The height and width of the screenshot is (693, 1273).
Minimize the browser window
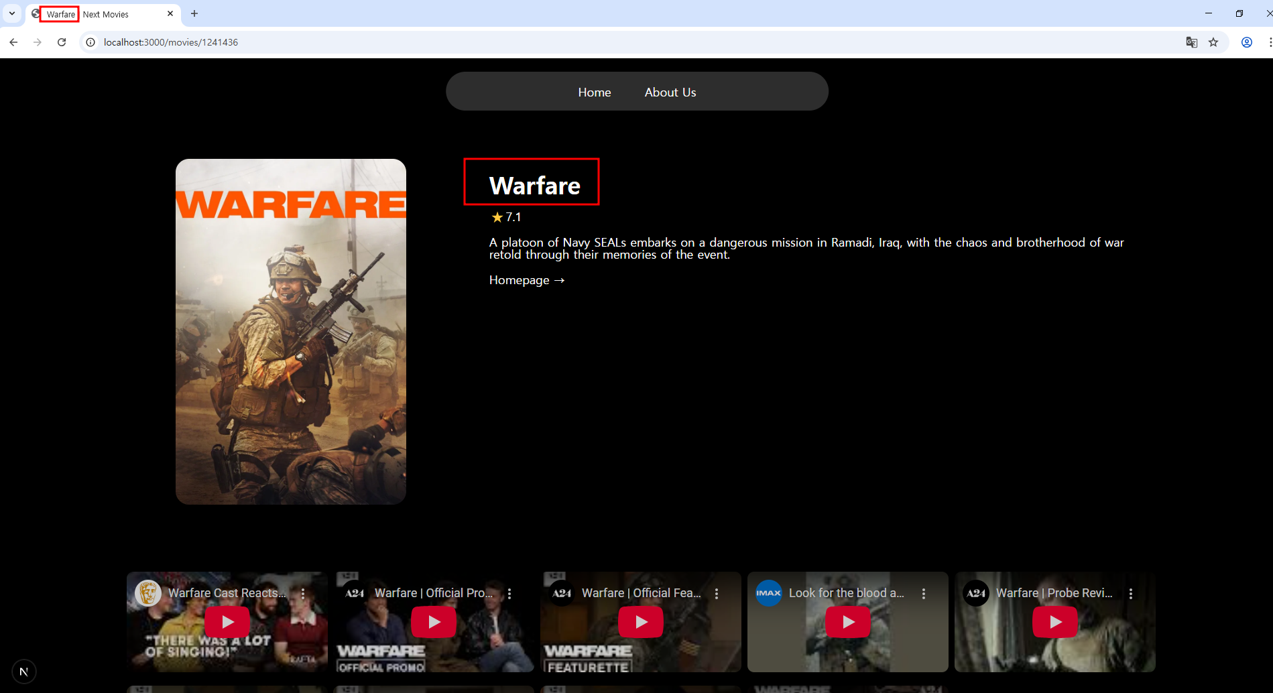pyautogui.click(x=1209, y=13)
